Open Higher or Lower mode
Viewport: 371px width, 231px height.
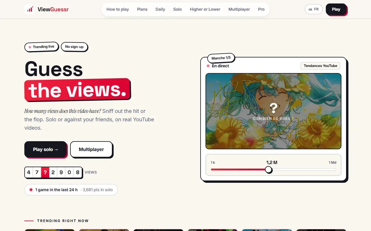click(205, 9)
